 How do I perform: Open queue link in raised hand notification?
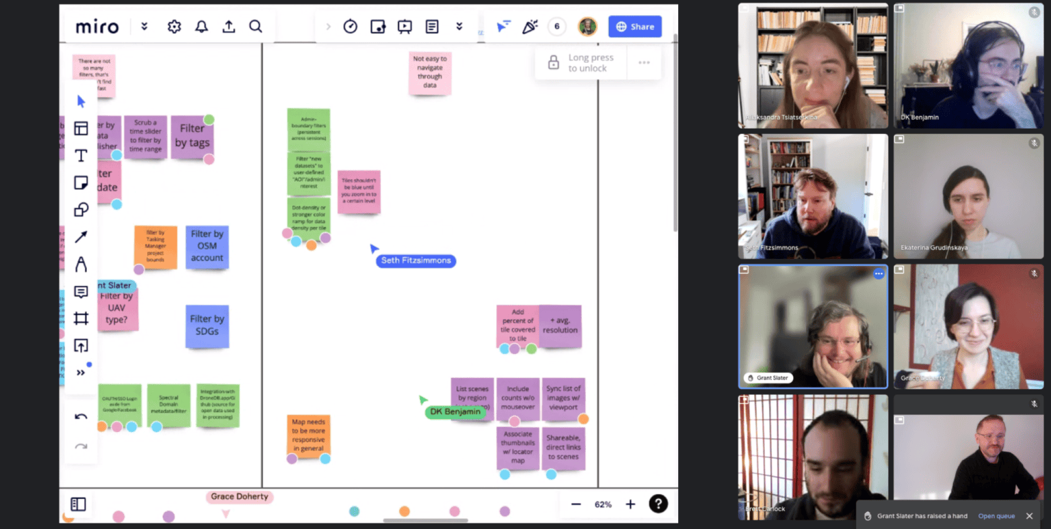tap(996, 516)
